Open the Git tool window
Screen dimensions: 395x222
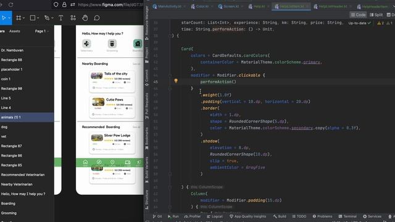coord(157,216)
